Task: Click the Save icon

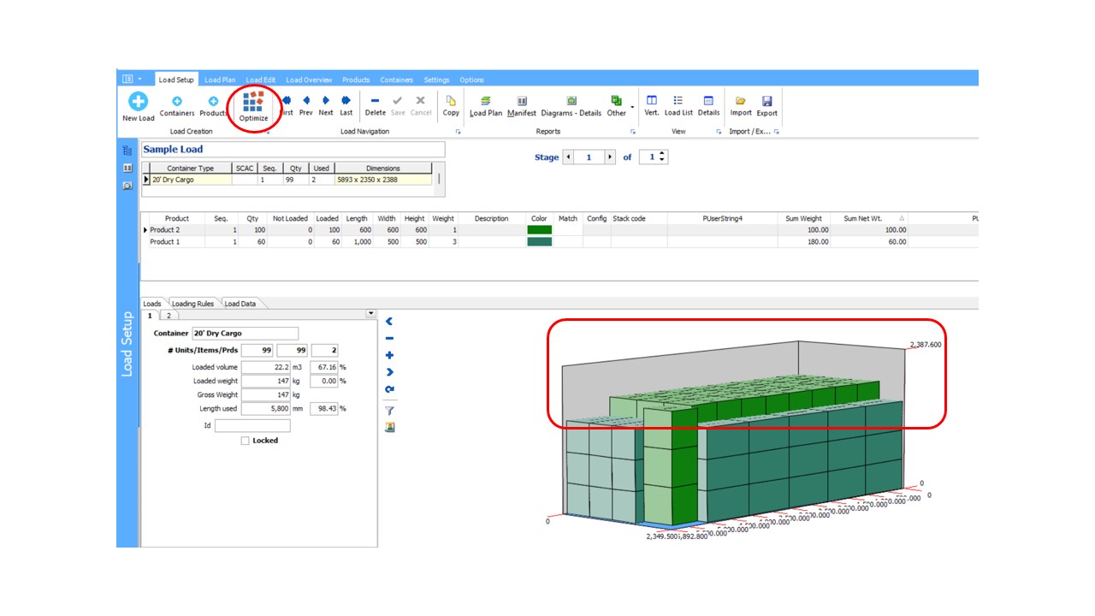Action: click(398, 100)
